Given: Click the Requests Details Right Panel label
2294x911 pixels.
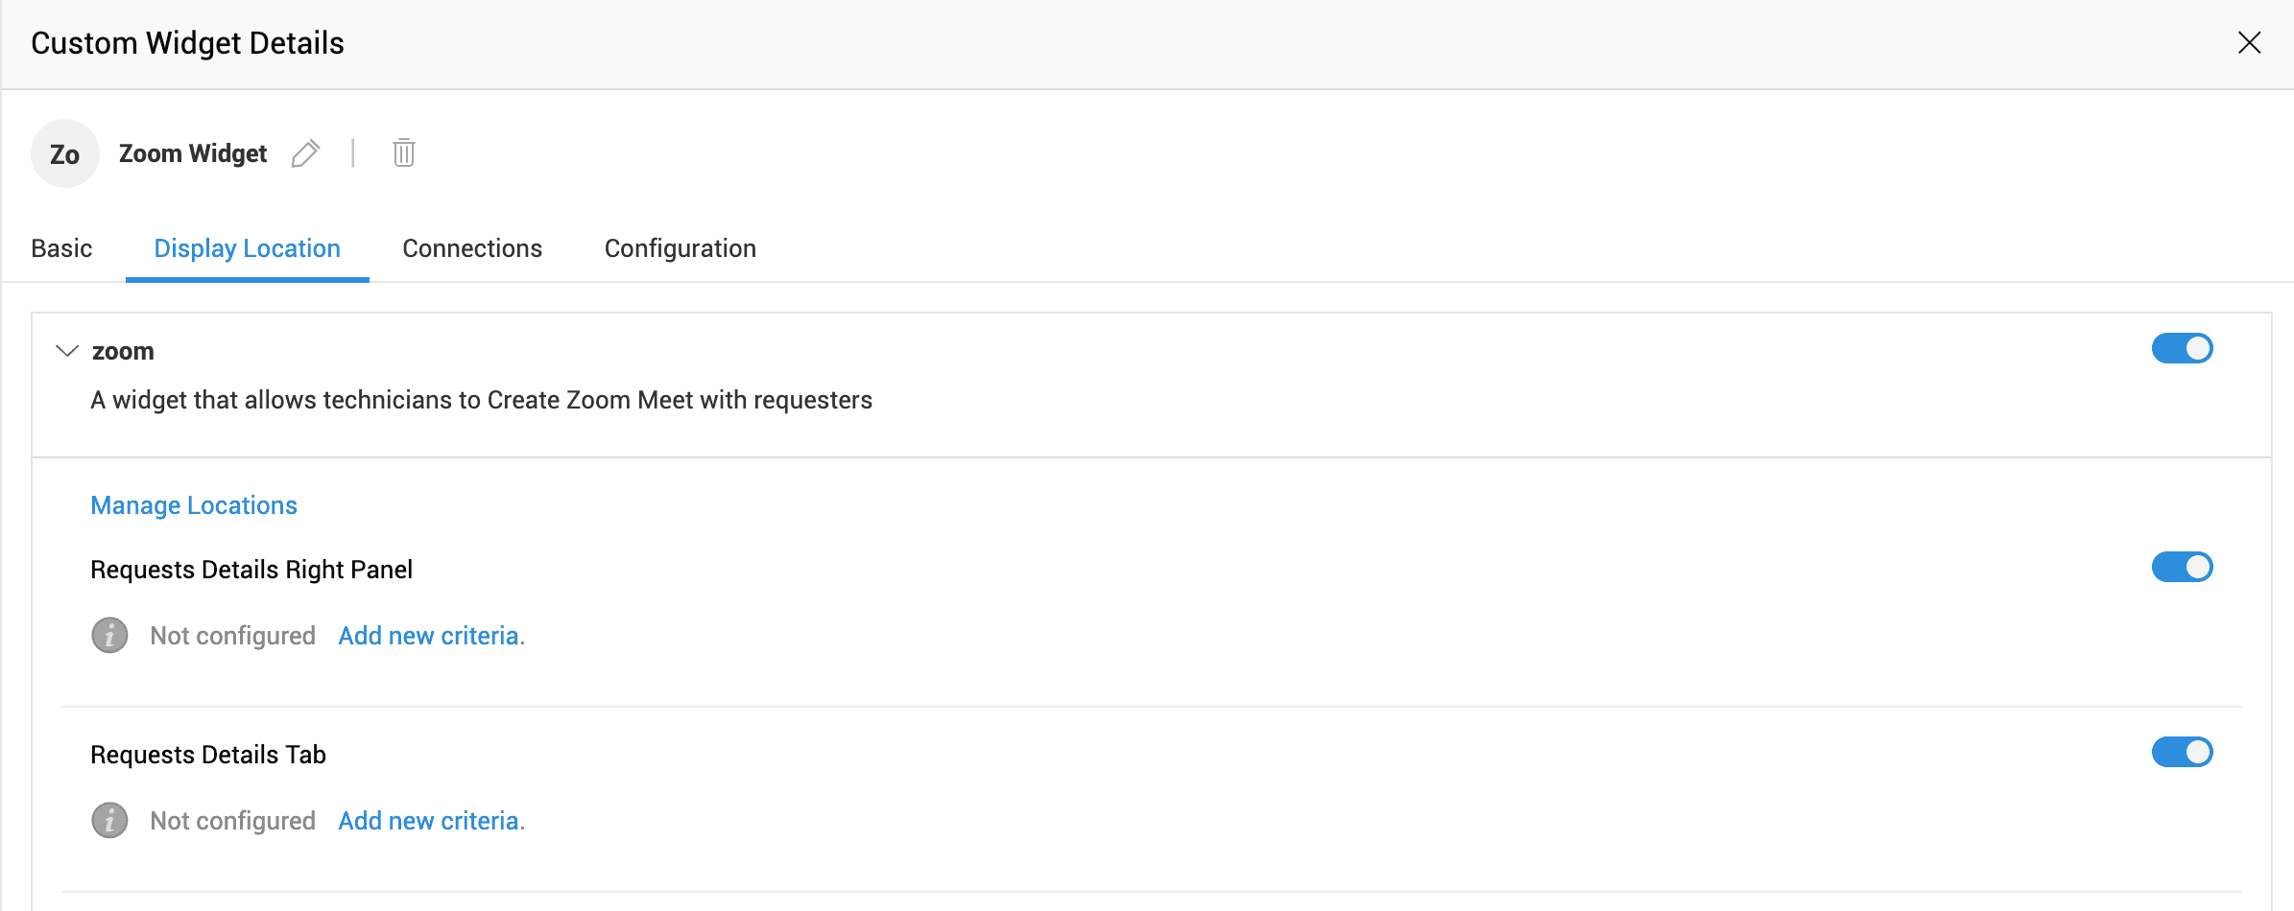Looking at the screenshot, I should 251,570.
